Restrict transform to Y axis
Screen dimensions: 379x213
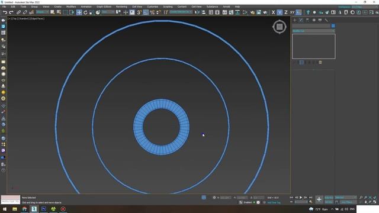pos(280,12)
